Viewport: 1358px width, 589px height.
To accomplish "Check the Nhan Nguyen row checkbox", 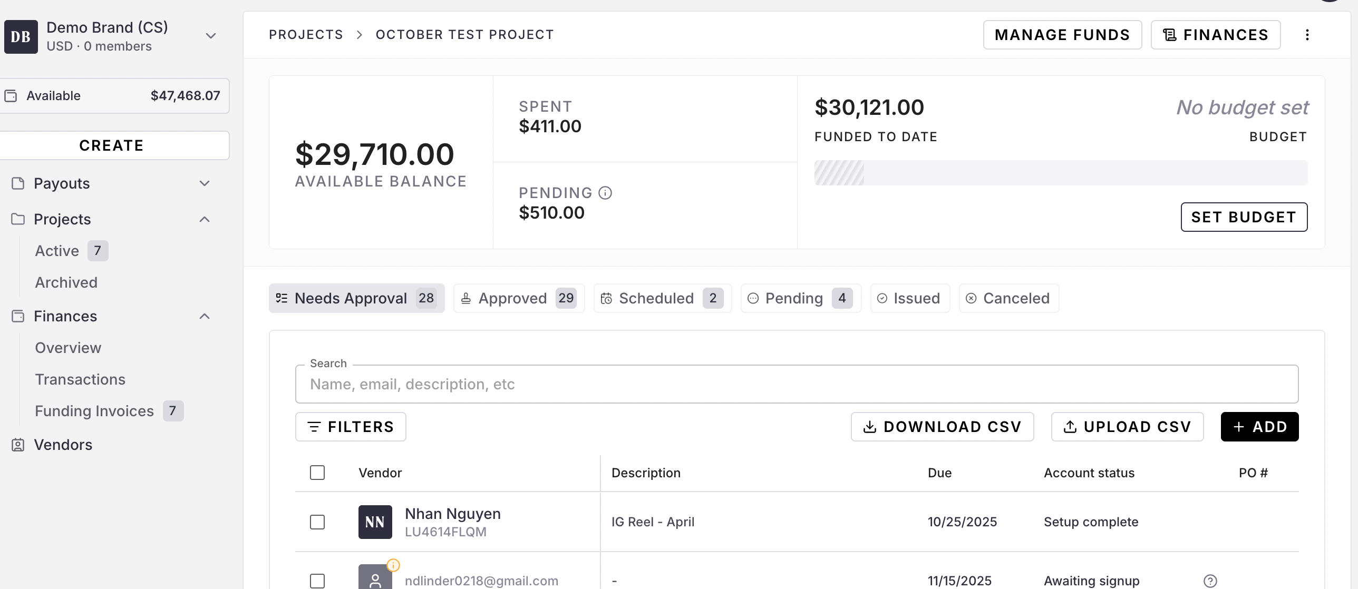I will coord(317,522).
